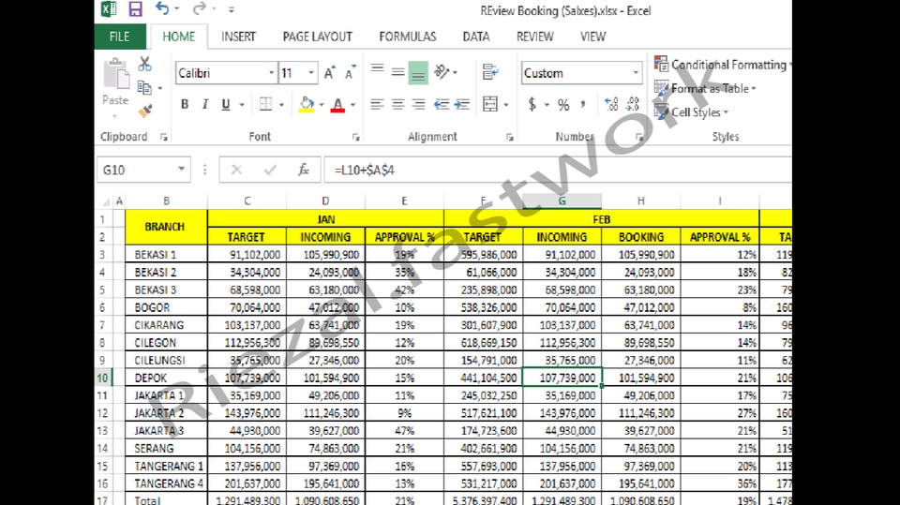Click the Align Right icon
The width and height of the screenshot is (900, 505).
[x=418, y=104]
